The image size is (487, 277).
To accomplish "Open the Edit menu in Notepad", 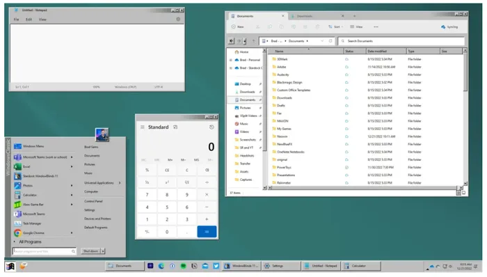I will point(29,19).
